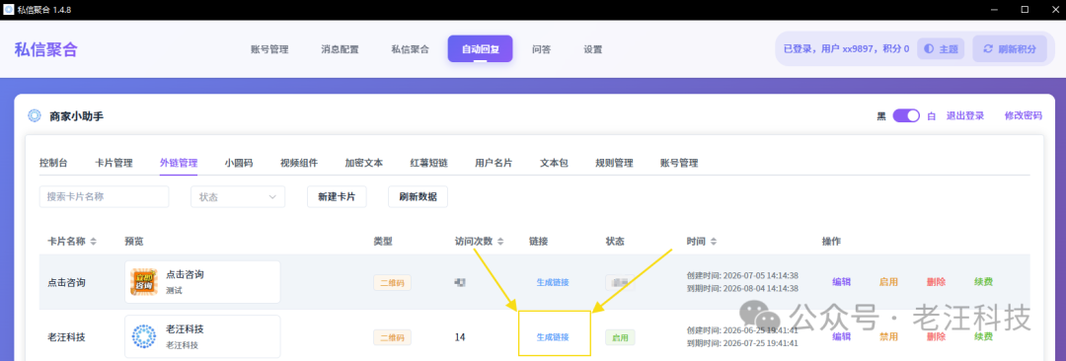Switch to the 用户名片 tab
The height and width of the screenshot is (361, 1066).
point(494,163)
